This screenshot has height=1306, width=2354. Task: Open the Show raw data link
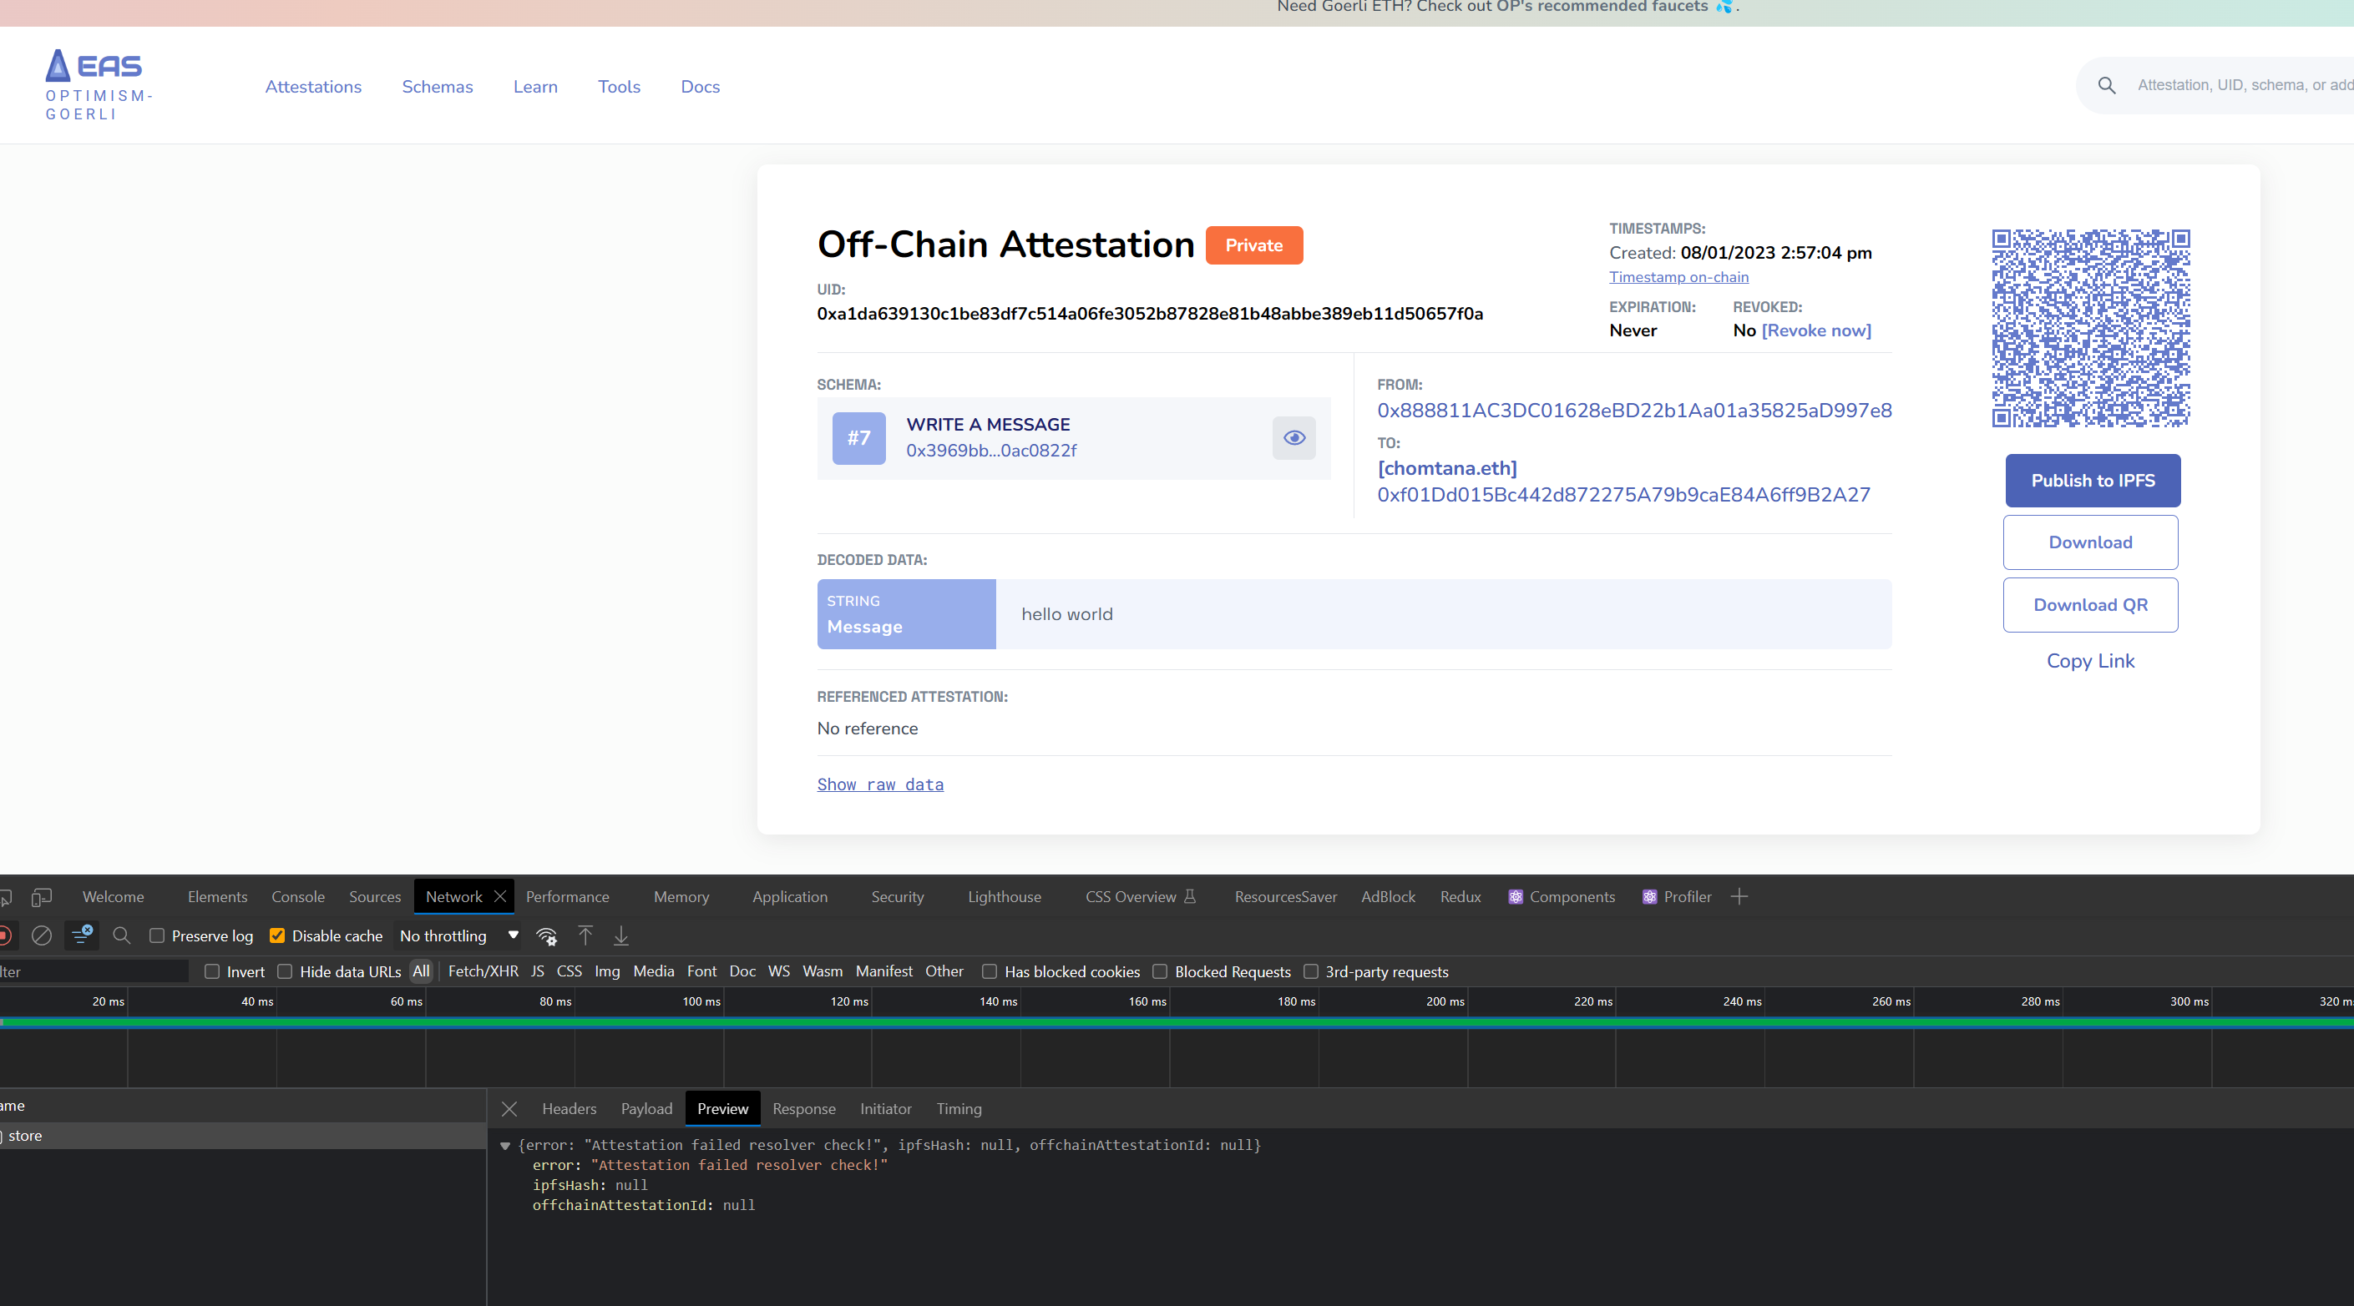tap(879, 784)
